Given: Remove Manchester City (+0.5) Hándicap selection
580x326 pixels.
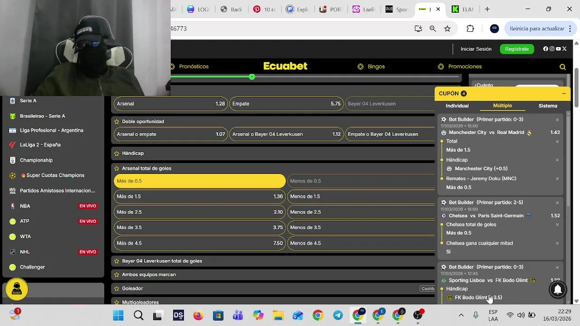Looking at the screenshot, I should (557, 160).
